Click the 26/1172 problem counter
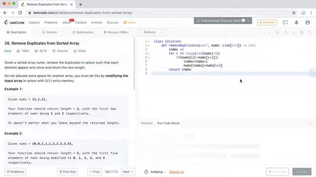 111,172
